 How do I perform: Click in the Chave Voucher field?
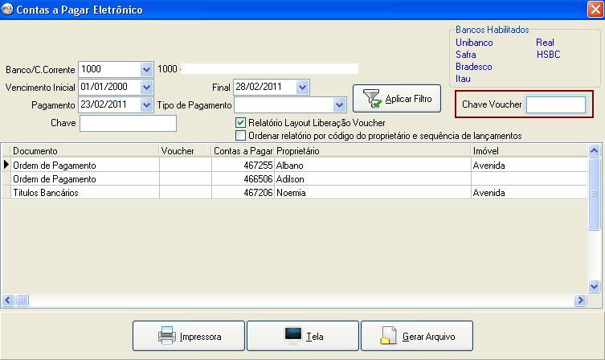pos(555,105)
